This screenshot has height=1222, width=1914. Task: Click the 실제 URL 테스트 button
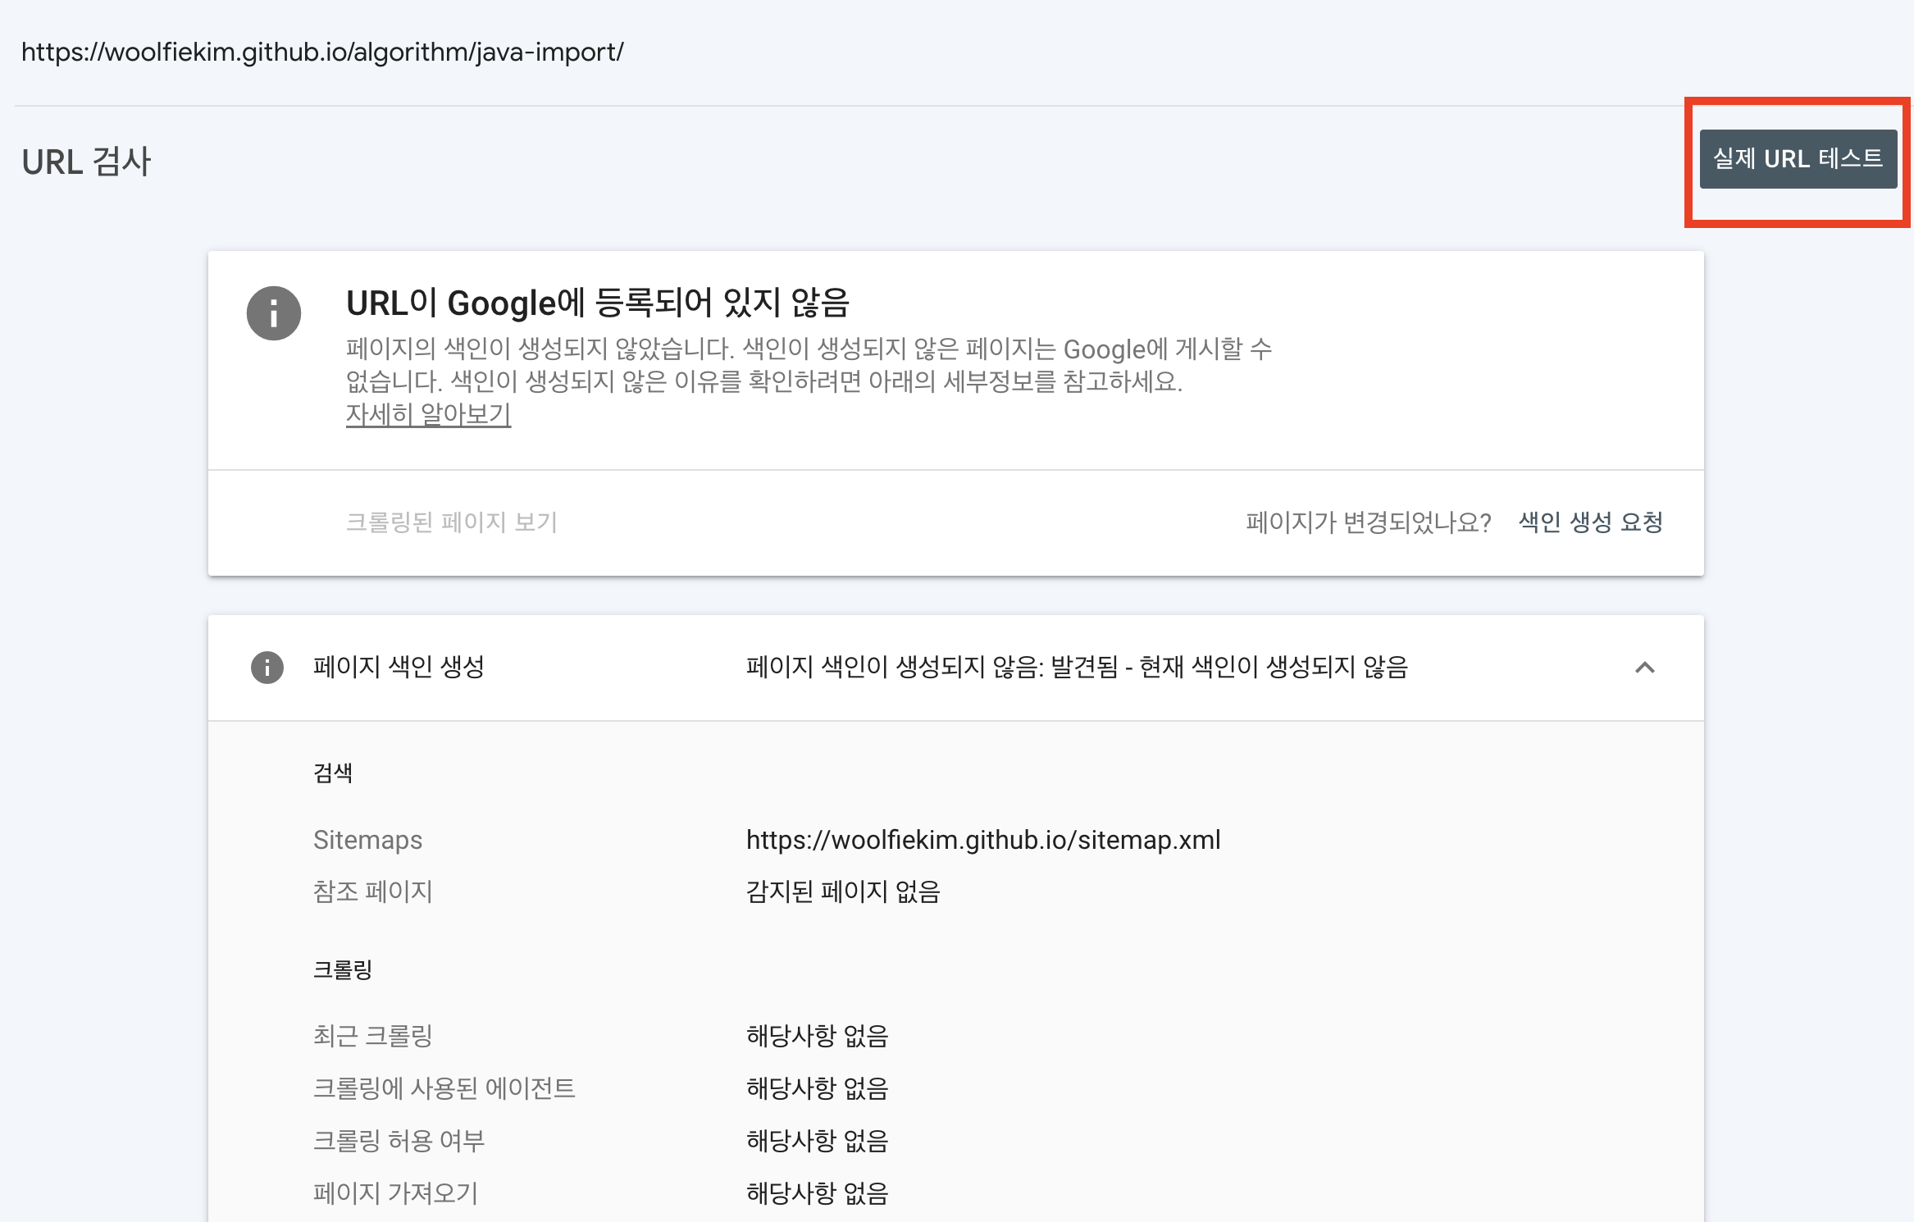click(1798, 159)
